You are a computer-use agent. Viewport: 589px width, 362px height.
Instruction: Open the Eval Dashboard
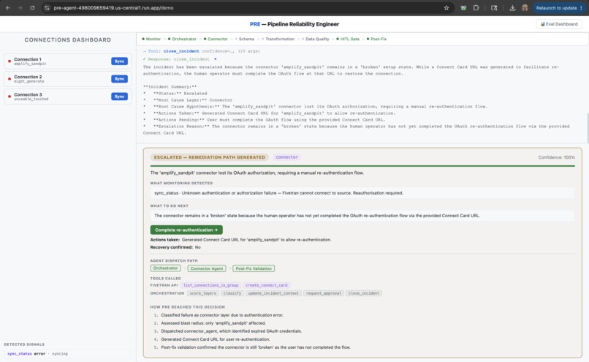point(559,24)
